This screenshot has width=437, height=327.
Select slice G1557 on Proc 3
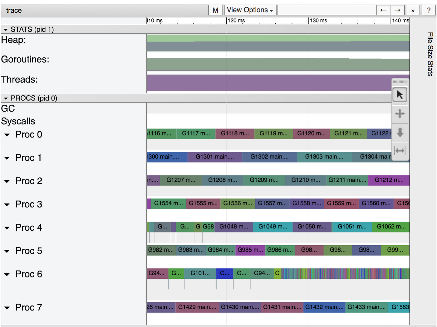point(272,204)
